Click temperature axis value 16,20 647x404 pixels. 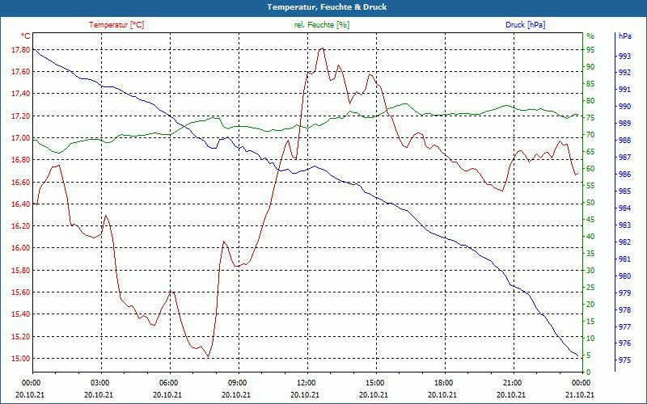[x=22, y=226]
